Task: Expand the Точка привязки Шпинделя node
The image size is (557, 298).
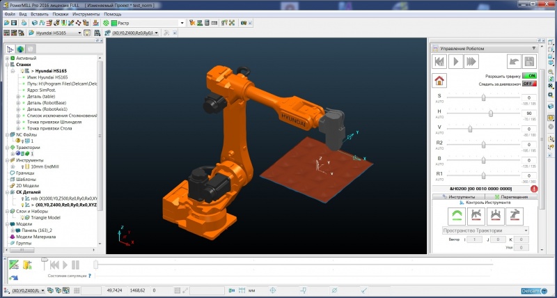Action: coord(18,122)
